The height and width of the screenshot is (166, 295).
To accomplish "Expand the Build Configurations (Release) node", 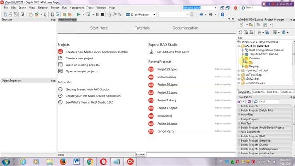I will 243,50.
